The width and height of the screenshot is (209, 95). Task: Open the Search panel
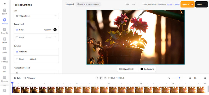pos(4,11)
